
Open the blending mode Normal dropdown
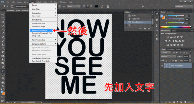point(168,56)
